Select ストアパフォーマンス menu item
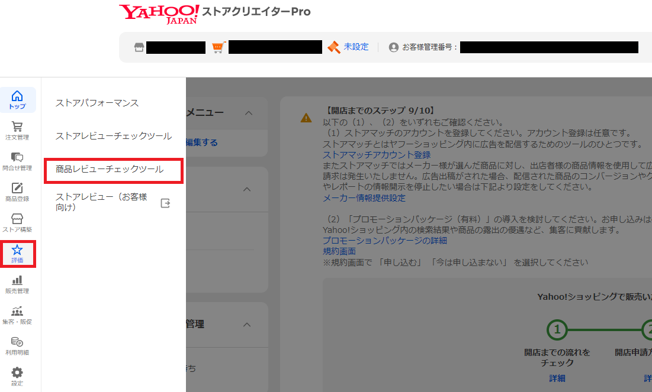The image size is (652, 392). coord(97,103)
